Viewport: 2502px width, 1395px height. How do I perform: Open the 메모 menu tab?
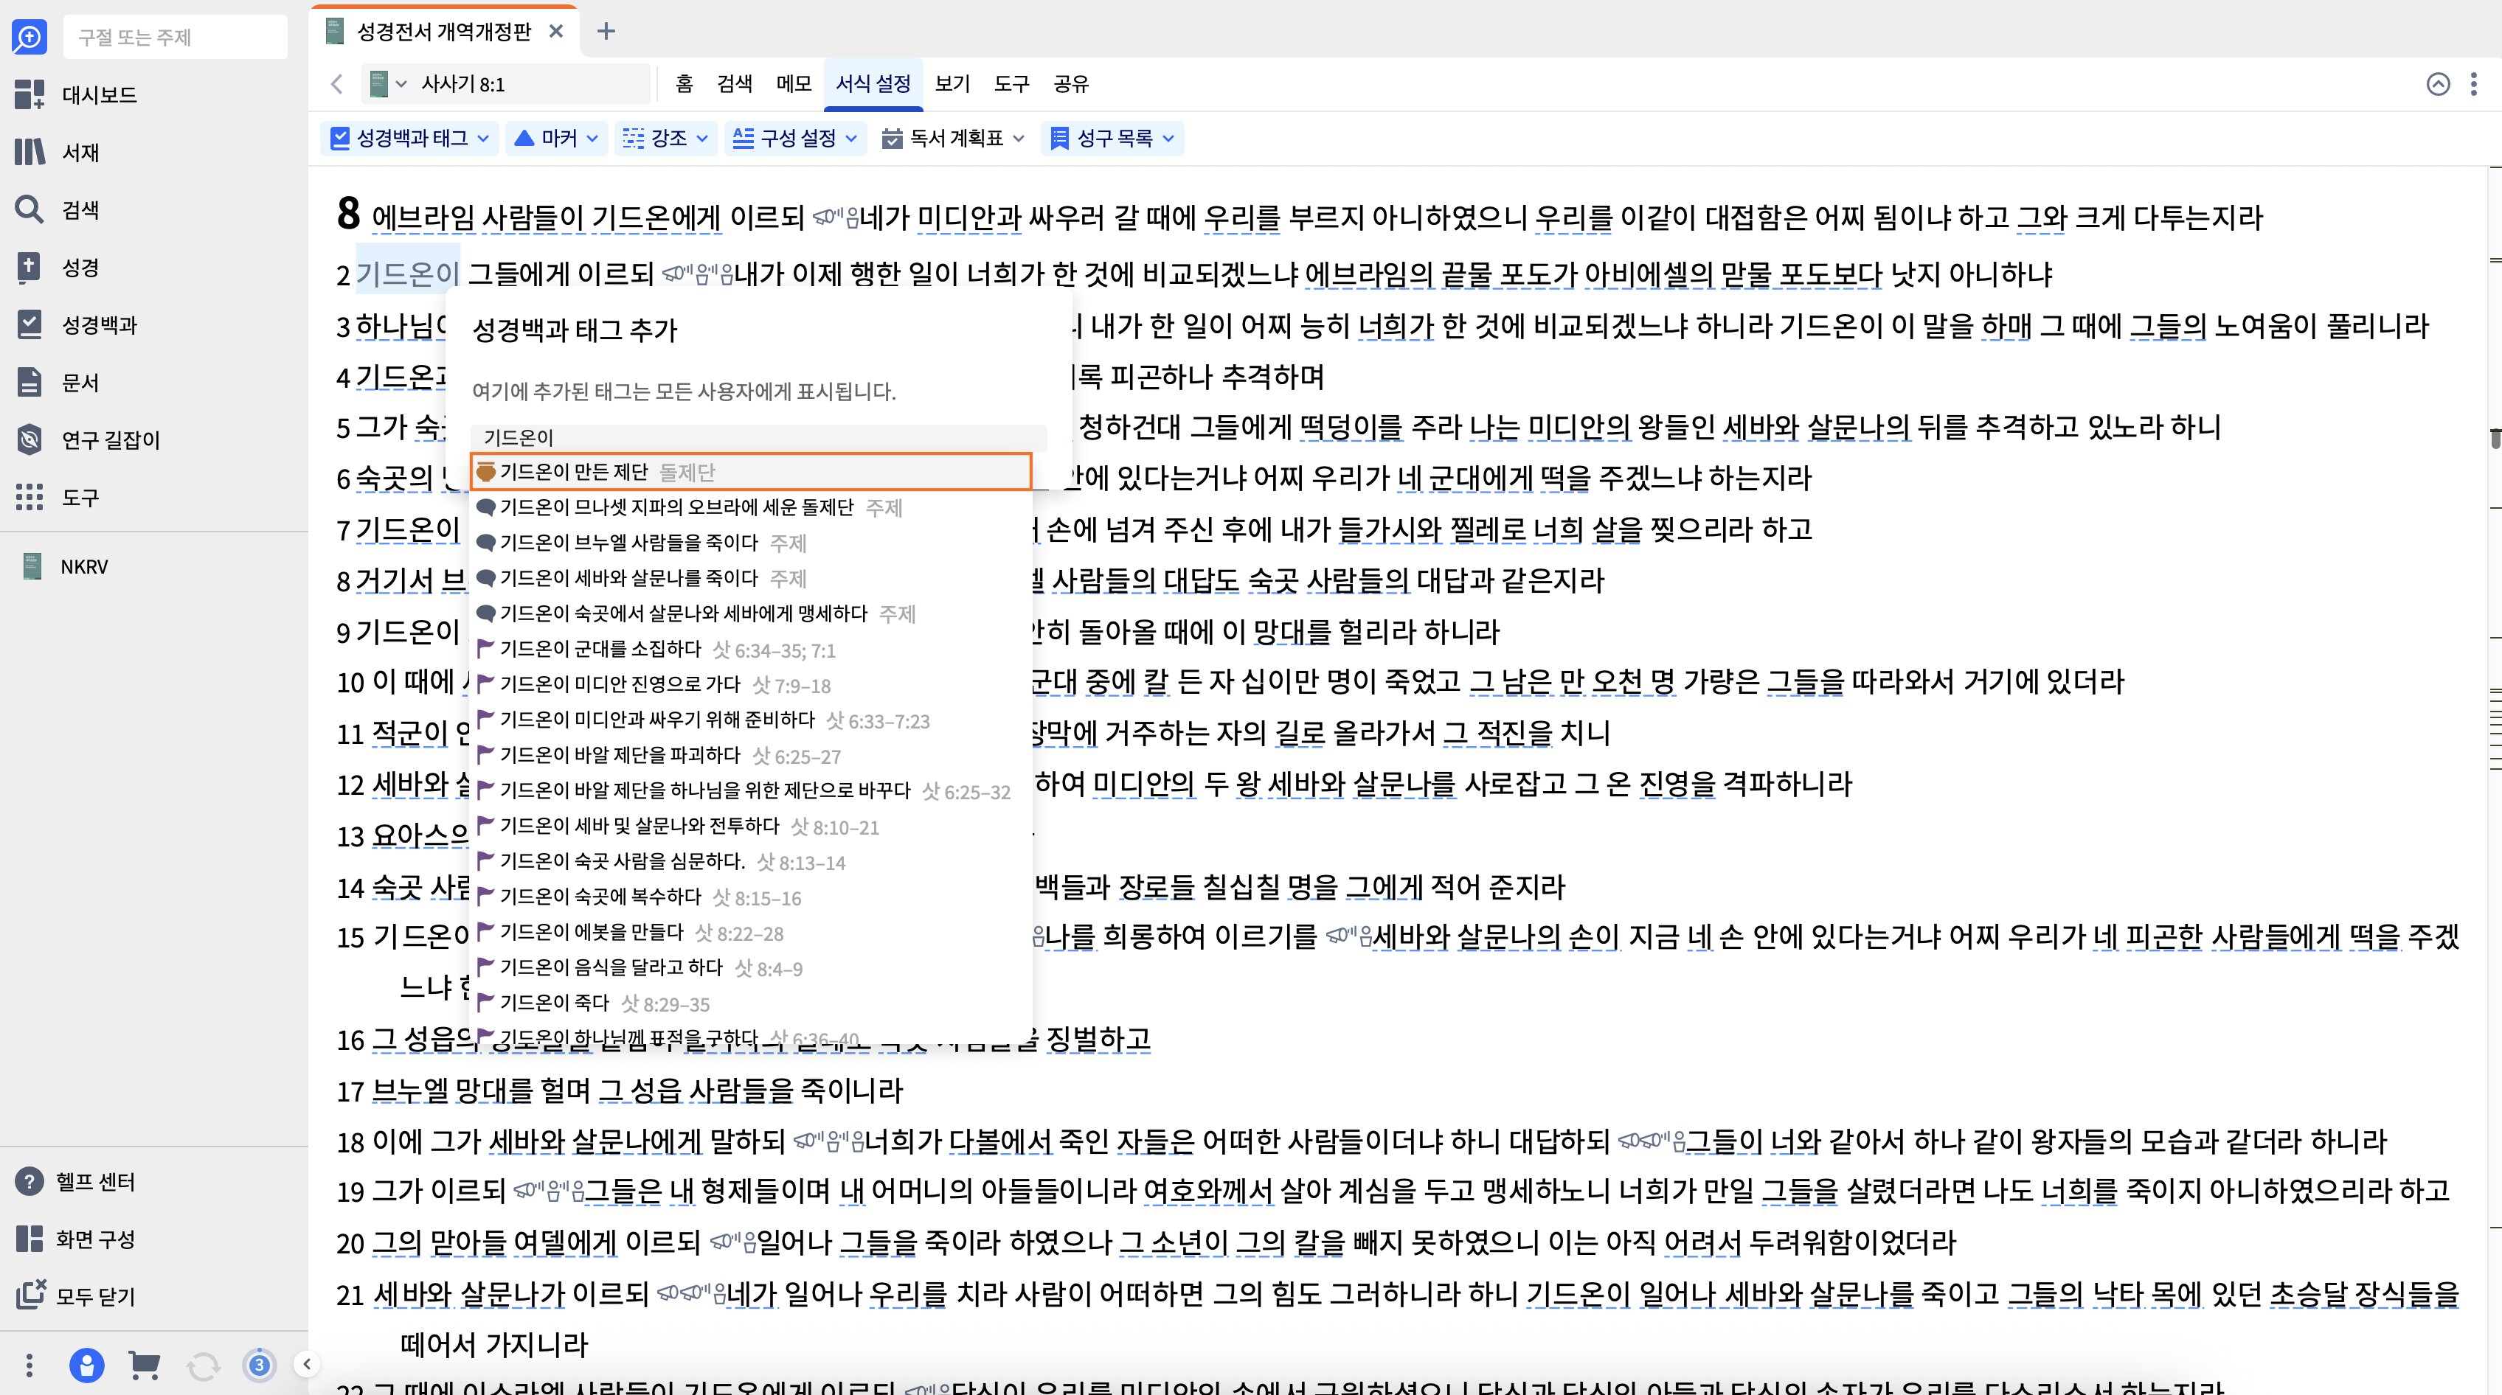click(x=794, y=83)
